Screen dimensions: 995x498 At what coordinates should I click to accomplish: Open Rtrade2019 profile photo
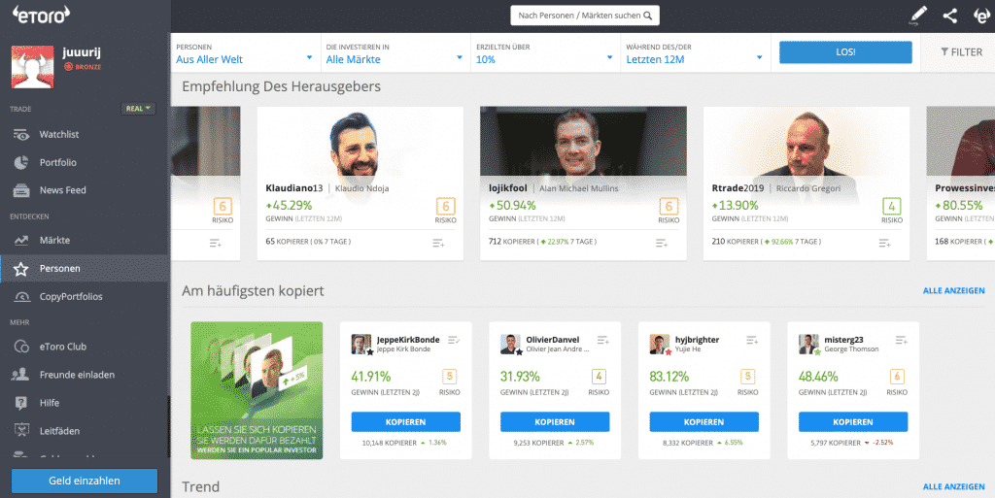coord(806,144)
